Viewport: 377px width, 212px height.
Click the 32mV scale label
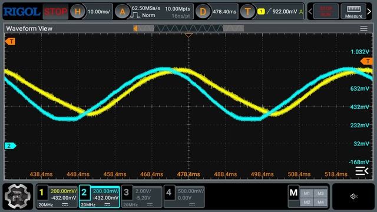361,144
